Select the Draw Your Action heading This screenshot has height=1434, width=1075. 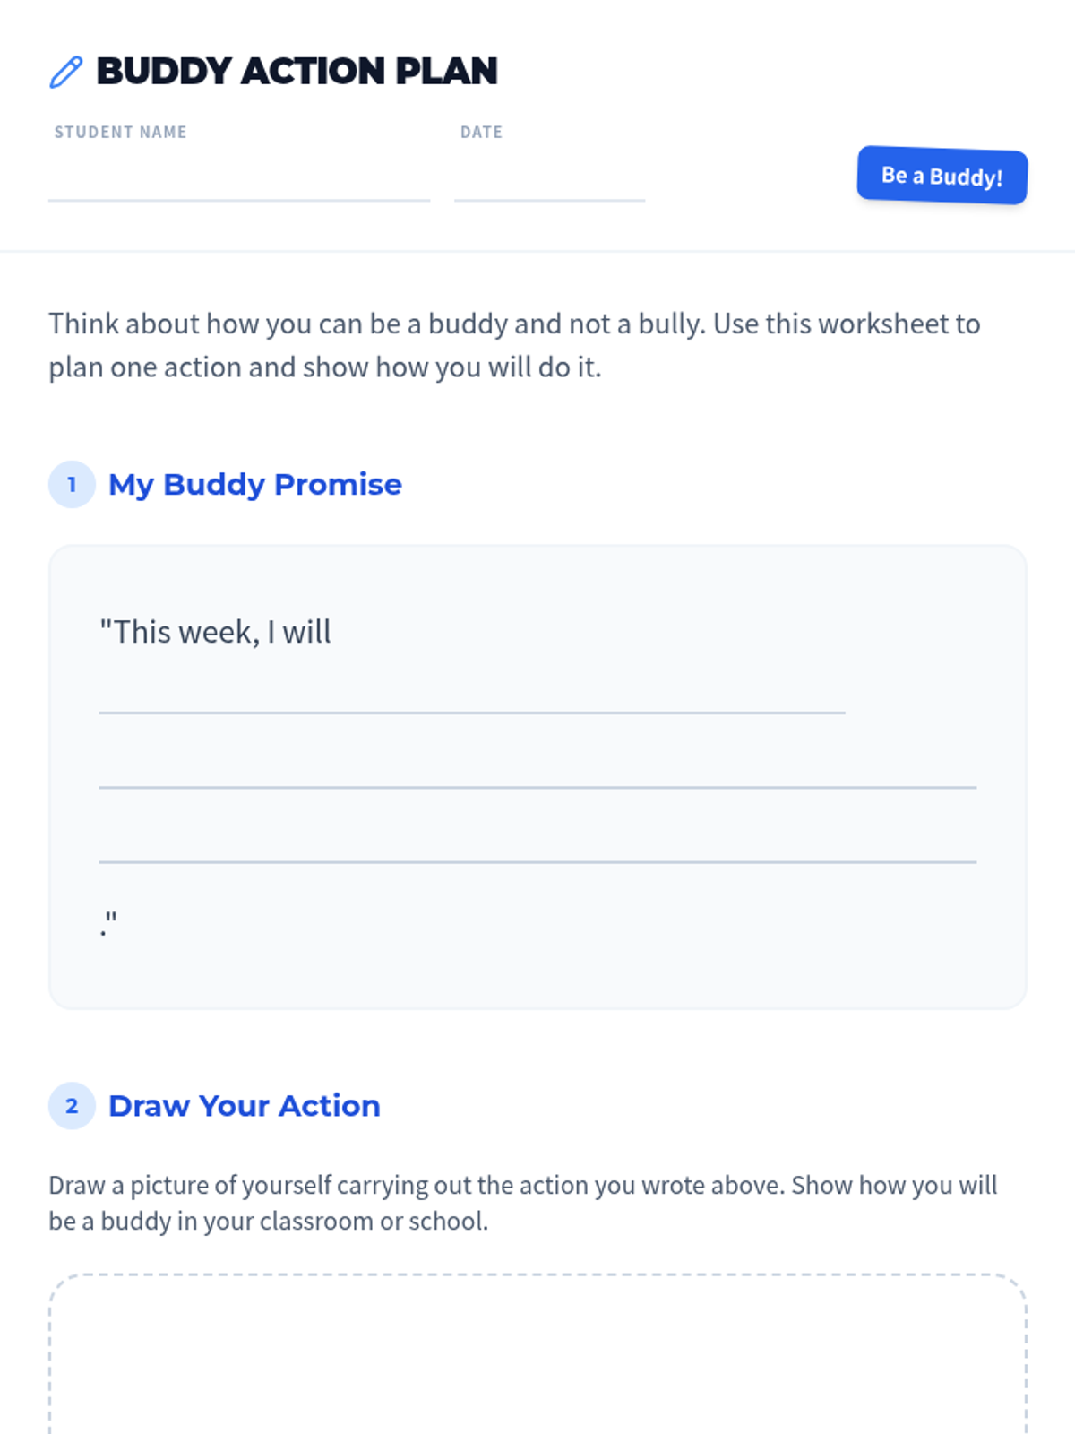245,1106
